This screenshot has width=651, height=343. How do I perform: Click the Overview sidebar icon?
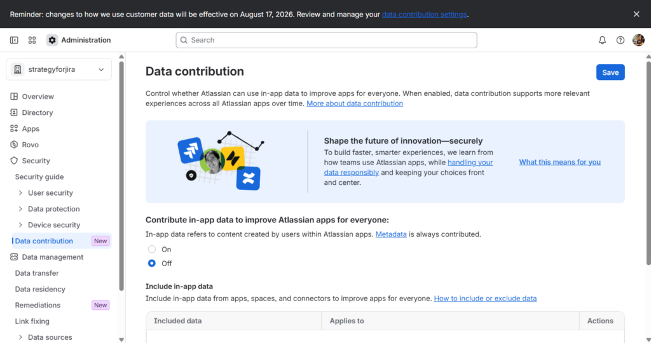tap(14, 97)
